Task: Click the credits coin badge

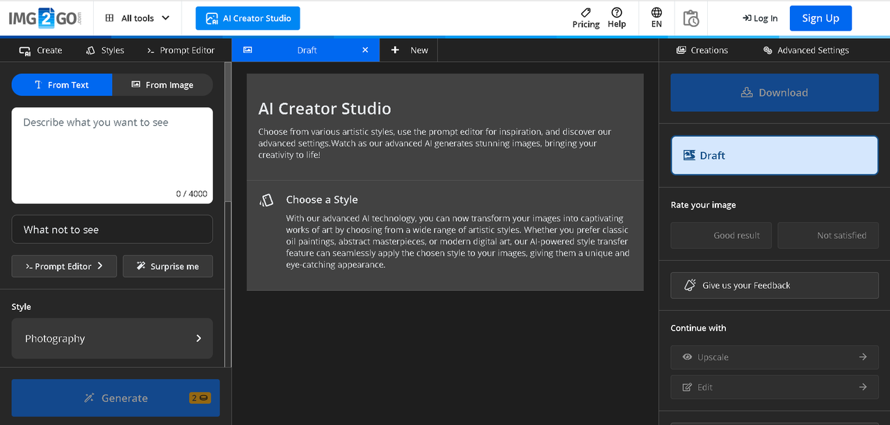Action: coord(200,398)
